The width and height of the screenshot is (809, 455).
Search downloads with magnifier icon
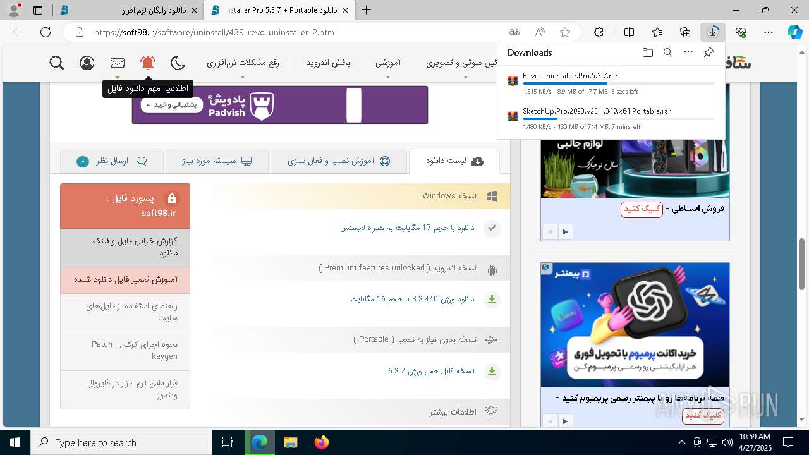tap(668, 52)
